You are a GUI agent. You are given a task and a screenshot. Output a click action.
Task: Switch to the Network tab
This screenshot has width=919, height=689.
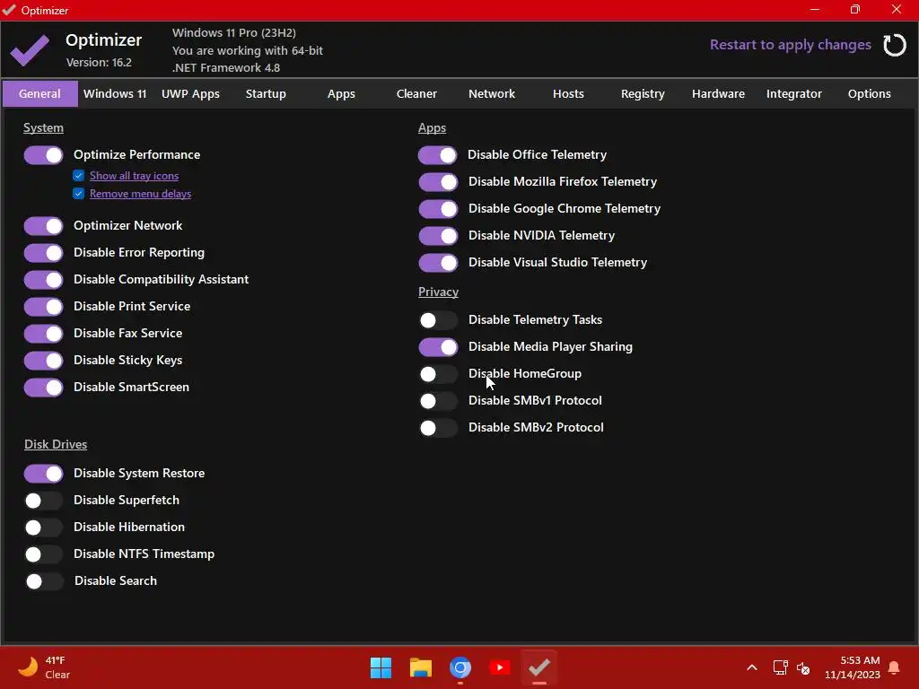click(x=492, y=93)
